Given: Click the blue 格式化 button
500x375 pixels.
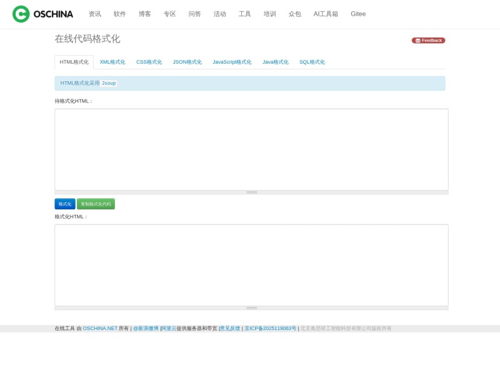Looking at the screenshot, I should (65, 204).
